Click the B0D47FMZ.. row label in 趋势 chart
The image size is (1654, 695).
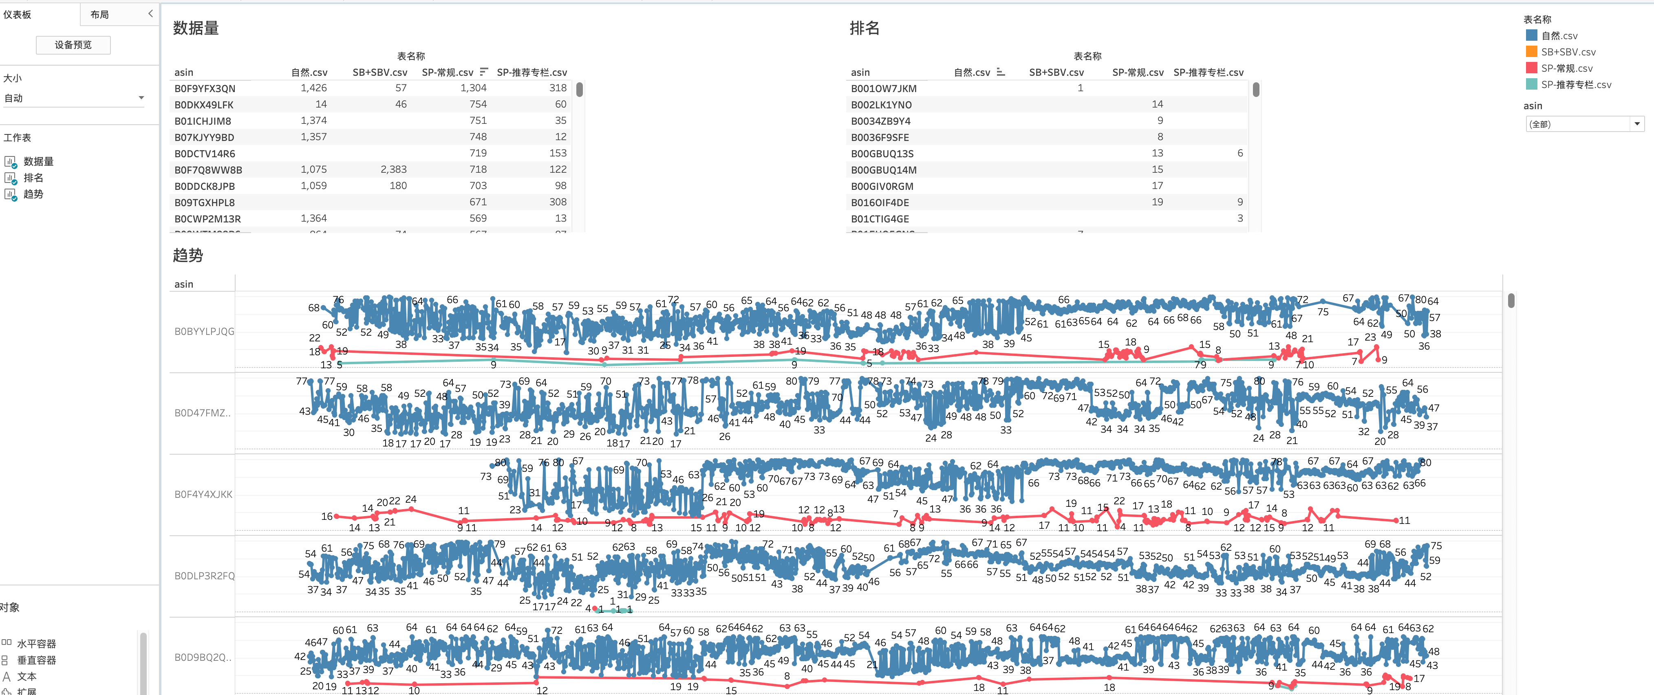203,413
